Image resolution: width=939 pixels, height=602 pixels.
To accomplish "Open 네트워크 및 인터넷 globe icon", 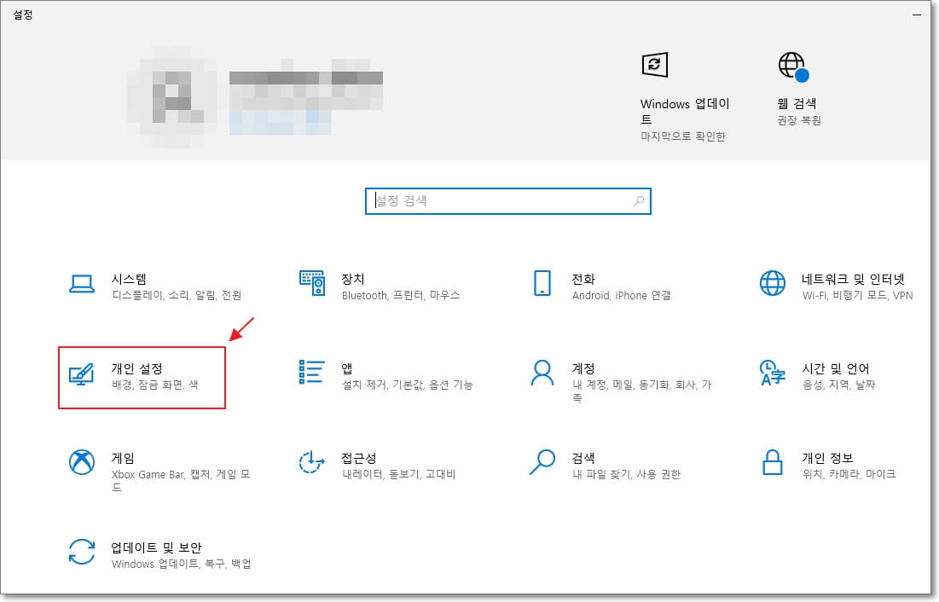I will (771, 282).
